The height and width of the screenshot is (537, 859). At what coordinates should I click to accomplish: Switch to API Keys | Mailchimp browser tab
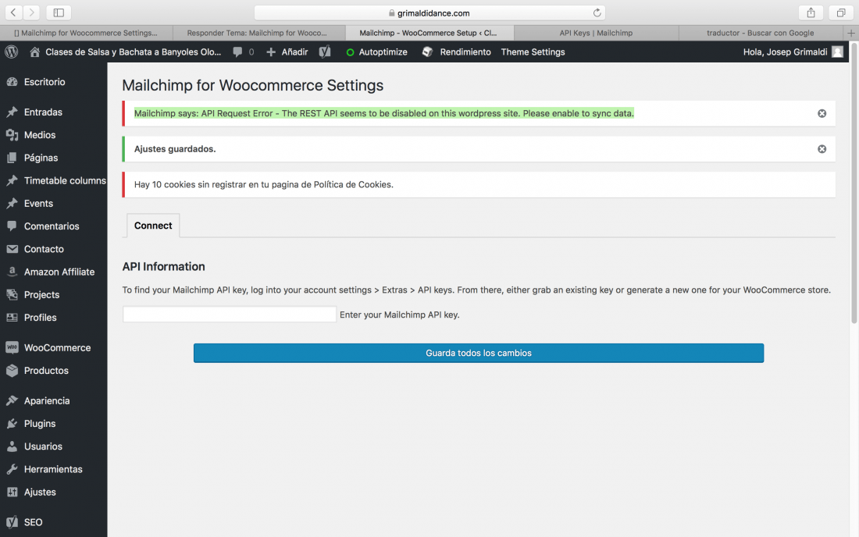pyautogui.click(x=596, y=33)
